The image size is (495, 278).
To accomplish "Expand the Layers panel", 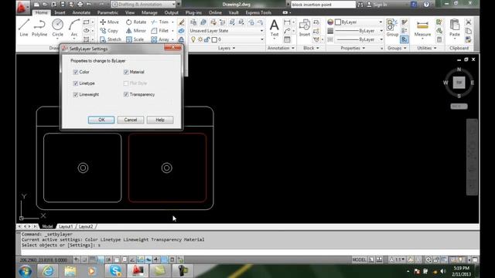I will coord(227,48).
